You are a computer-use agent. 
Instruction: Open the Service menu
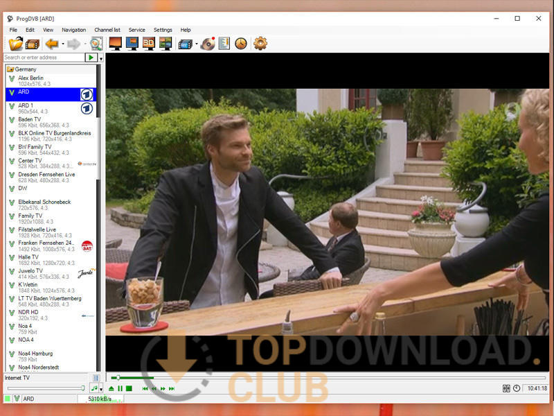point(136,30)
